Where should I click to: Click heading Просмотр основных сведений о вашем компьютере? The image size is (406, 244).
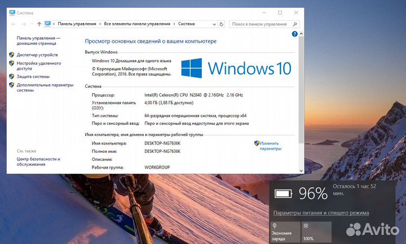(x=151, y=41)
